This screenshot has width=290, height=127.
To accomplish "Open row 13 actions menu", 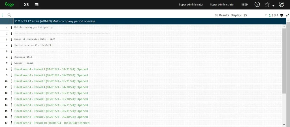I will [x=11, y=99].
